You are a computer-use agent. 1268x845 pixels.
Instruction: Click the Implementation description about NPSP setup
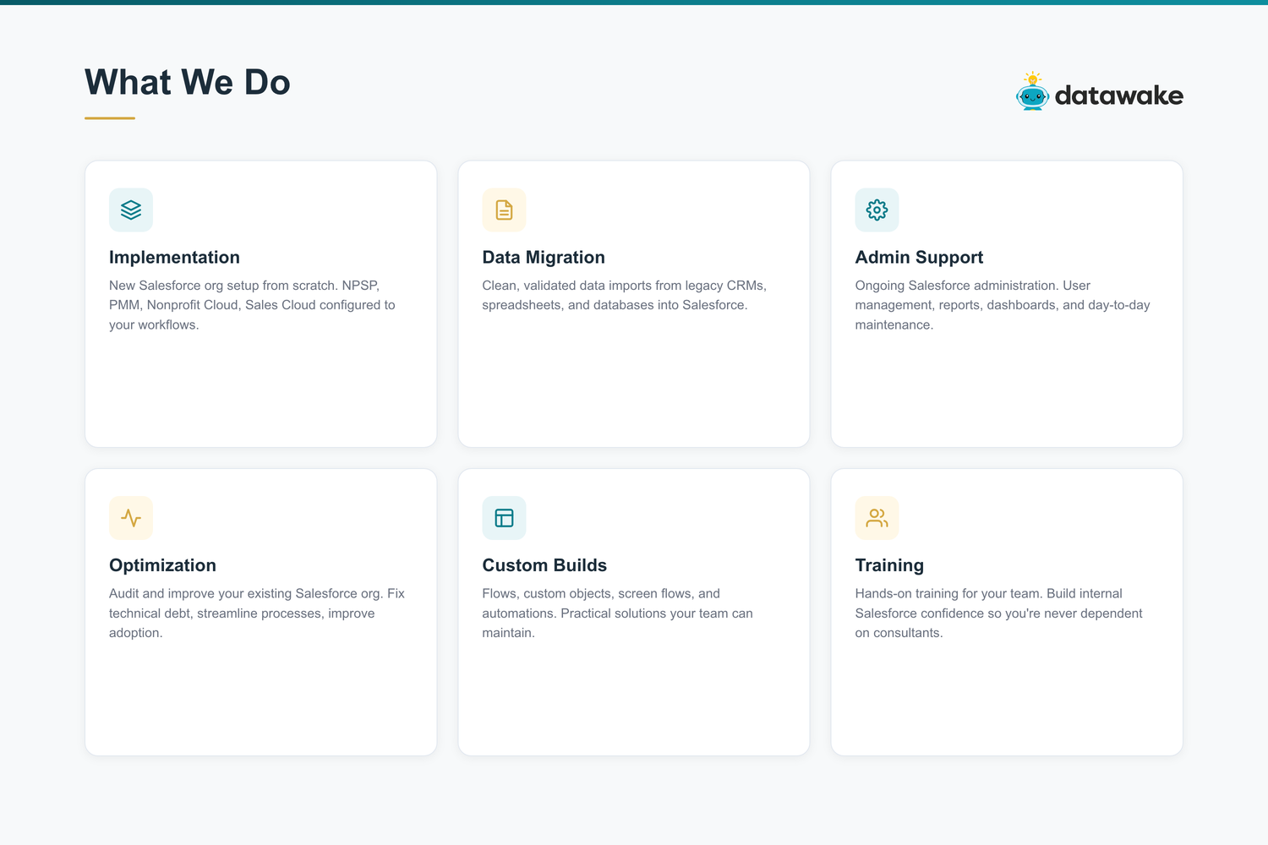coord(252,305)
